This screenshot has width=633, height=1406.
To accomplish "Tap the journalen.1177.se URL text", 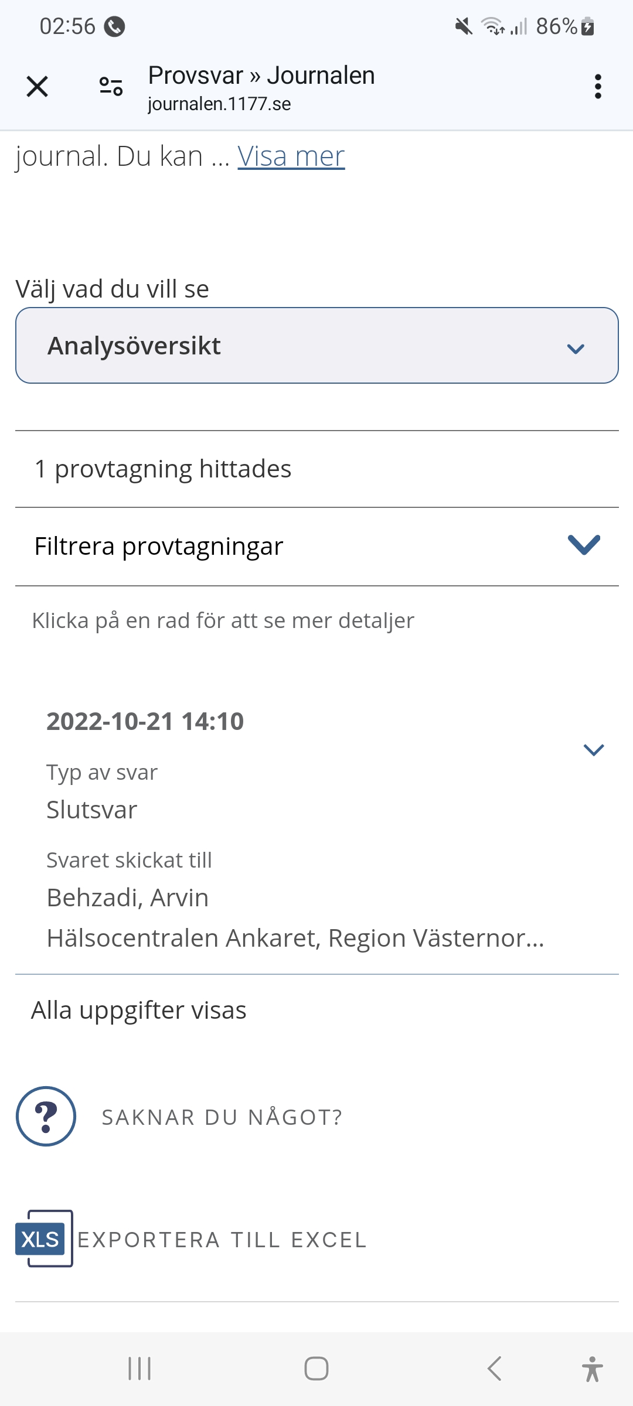I will (x=219, y=104).
